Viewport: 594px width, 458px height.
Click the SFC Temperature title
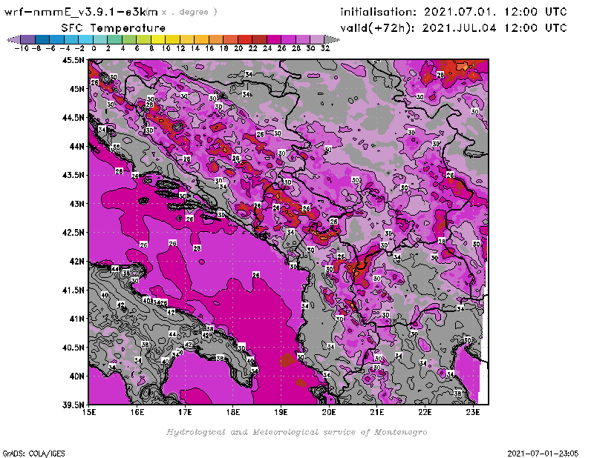point(108,27)
